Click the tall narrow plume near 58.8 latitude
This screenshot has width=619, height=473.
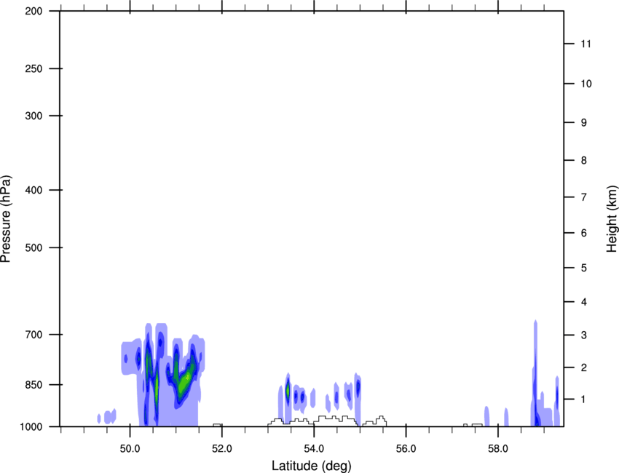(536, 373)
